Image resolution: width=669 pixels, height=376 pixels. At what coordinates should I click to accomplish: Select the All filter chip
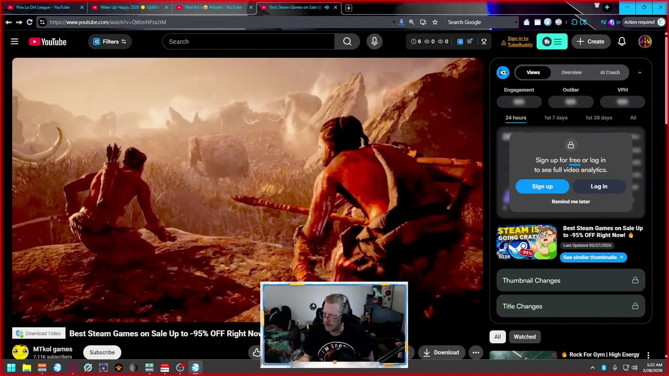click(498, 337)
